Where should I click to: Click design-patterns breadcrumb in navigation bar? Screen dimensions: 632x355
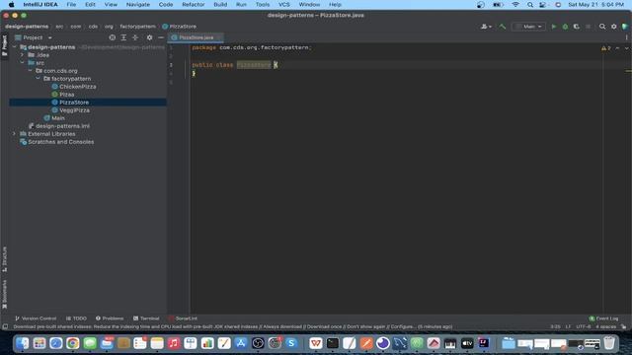click(27, 27)
